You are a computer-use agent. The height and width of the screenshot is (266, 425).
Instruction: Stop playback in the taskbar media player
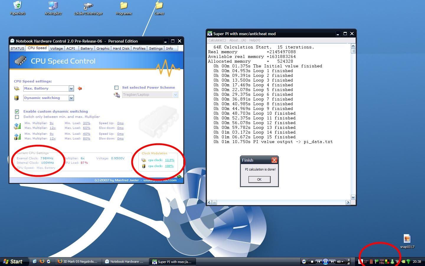312,262
